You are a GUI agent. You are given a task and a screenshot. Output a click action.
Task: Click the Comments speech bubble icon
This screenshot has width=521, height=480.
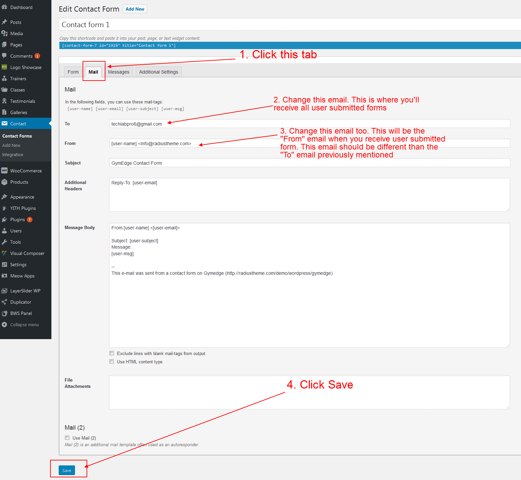(x=4, y=56)
